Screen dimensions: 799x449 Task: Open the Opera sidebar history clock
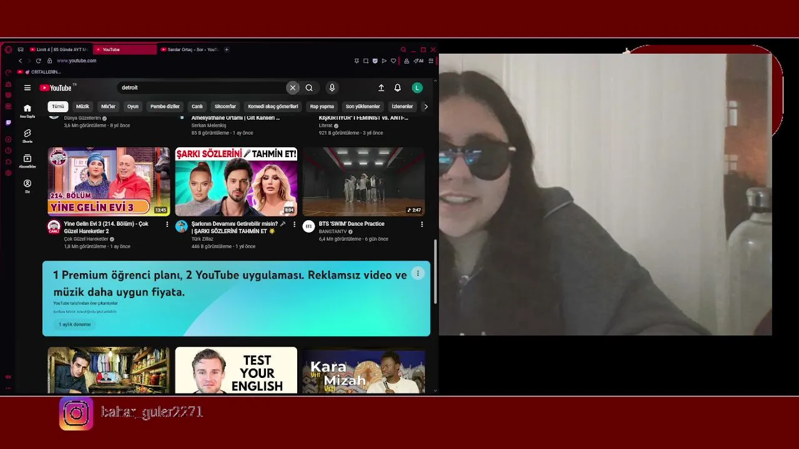8,150
